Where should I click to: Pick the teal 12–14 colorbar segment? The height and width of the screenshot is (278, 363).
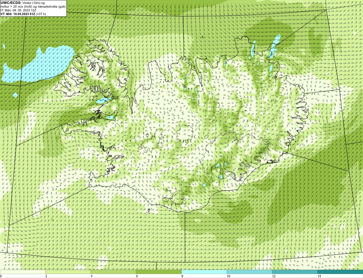tap(295, 272)
